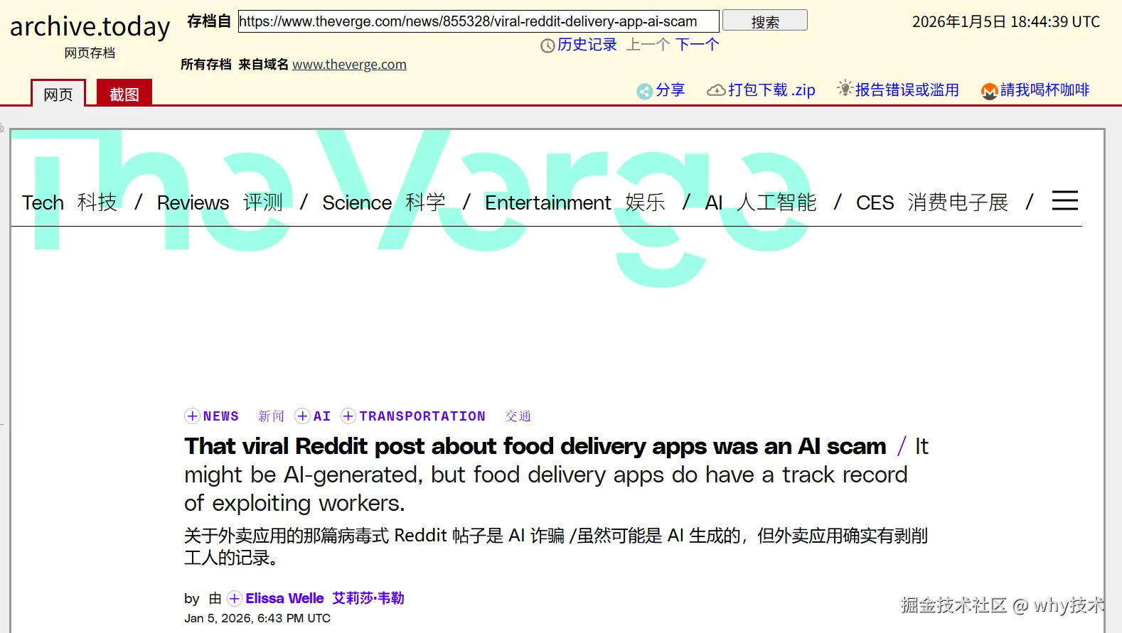Click the archived URL input field
This screenshot has width=1122, height=633.
click(x=479, y=21)
